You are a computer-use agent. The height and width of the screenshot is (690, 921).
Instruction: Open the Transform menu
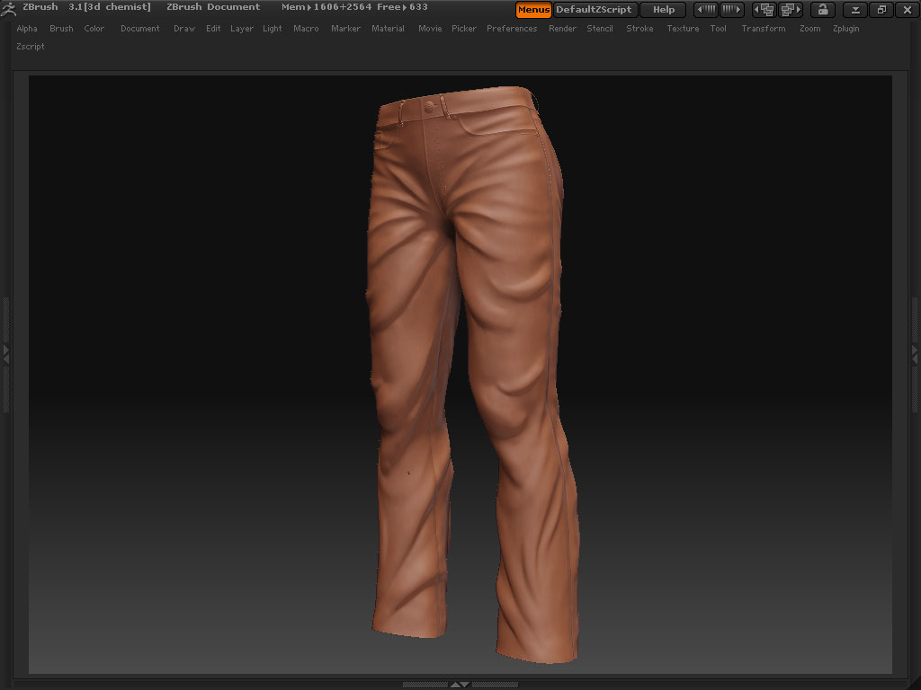click(x=763, y=28)
